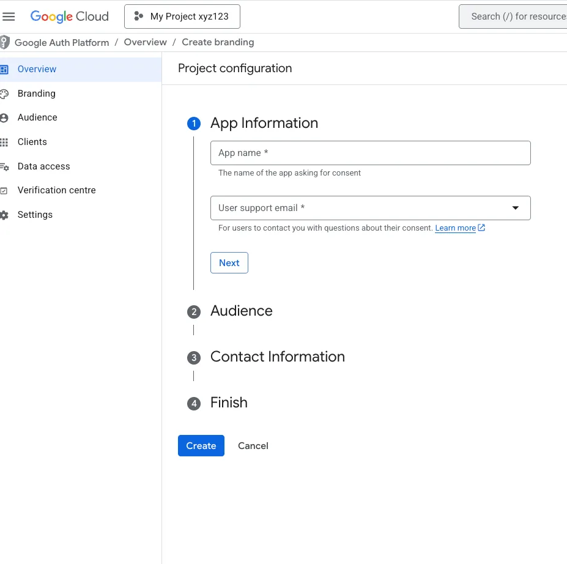Click the Overview dashboard icon in sidebar
This screenshot has width=567, height=564.
click(x=4, y=69)
